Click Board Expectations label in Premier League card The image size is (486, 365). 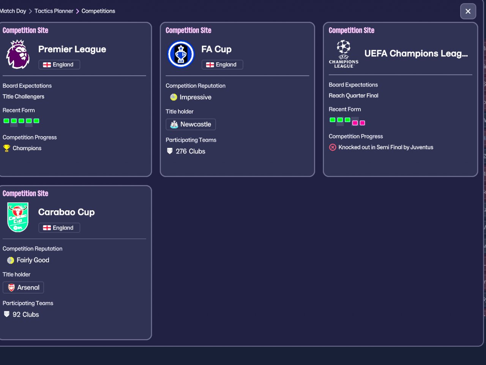coord(27,86)
